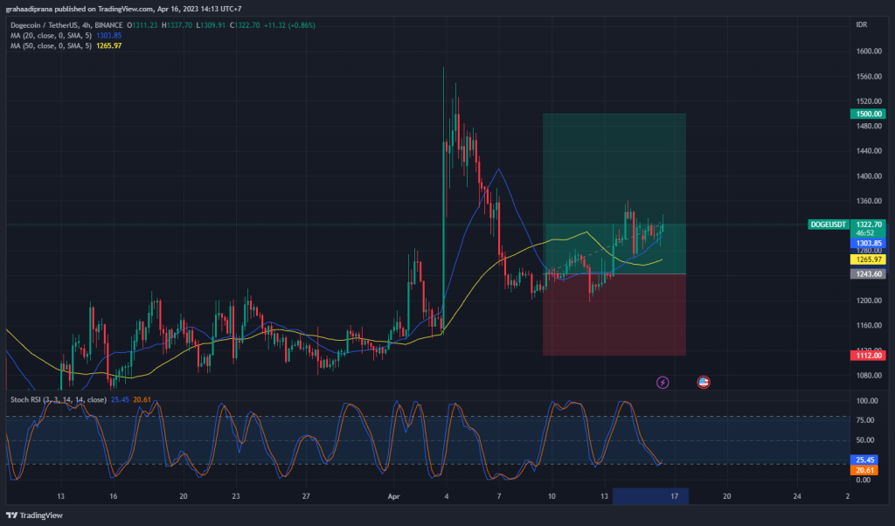
Task: Select the Stoch RSI indicator legend
Action: 80,400
